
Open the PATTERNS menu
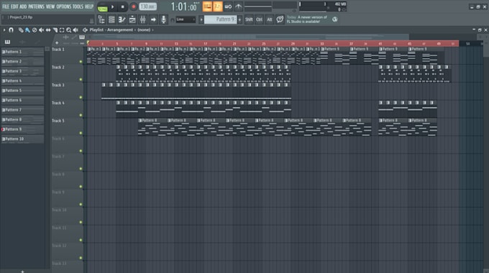(x=36, y=6)
